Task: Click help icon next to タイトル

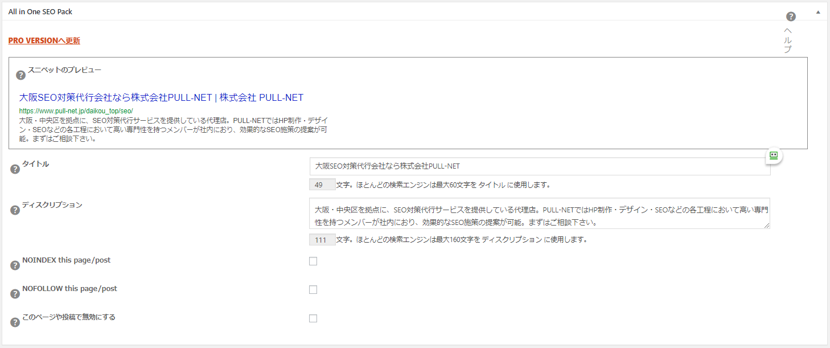Action: (x=15, y=169)
